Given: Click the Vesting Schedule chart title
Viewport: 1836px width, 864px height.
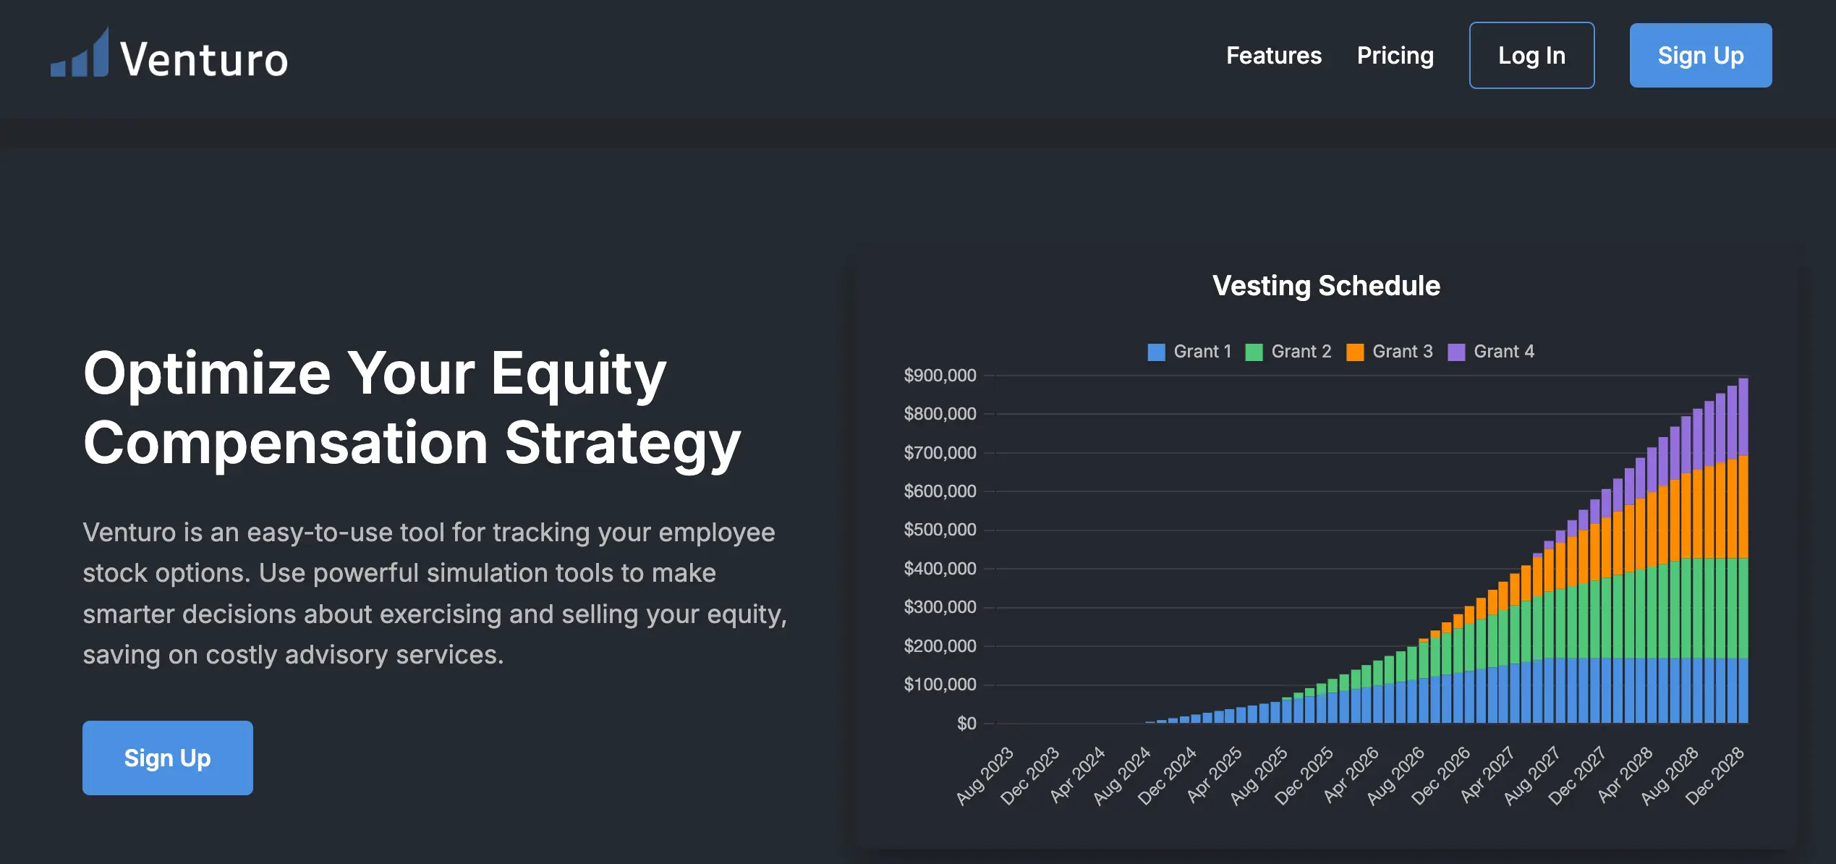Looking at the screenshot, I should pyautogui.click(x=1326, y=286).
